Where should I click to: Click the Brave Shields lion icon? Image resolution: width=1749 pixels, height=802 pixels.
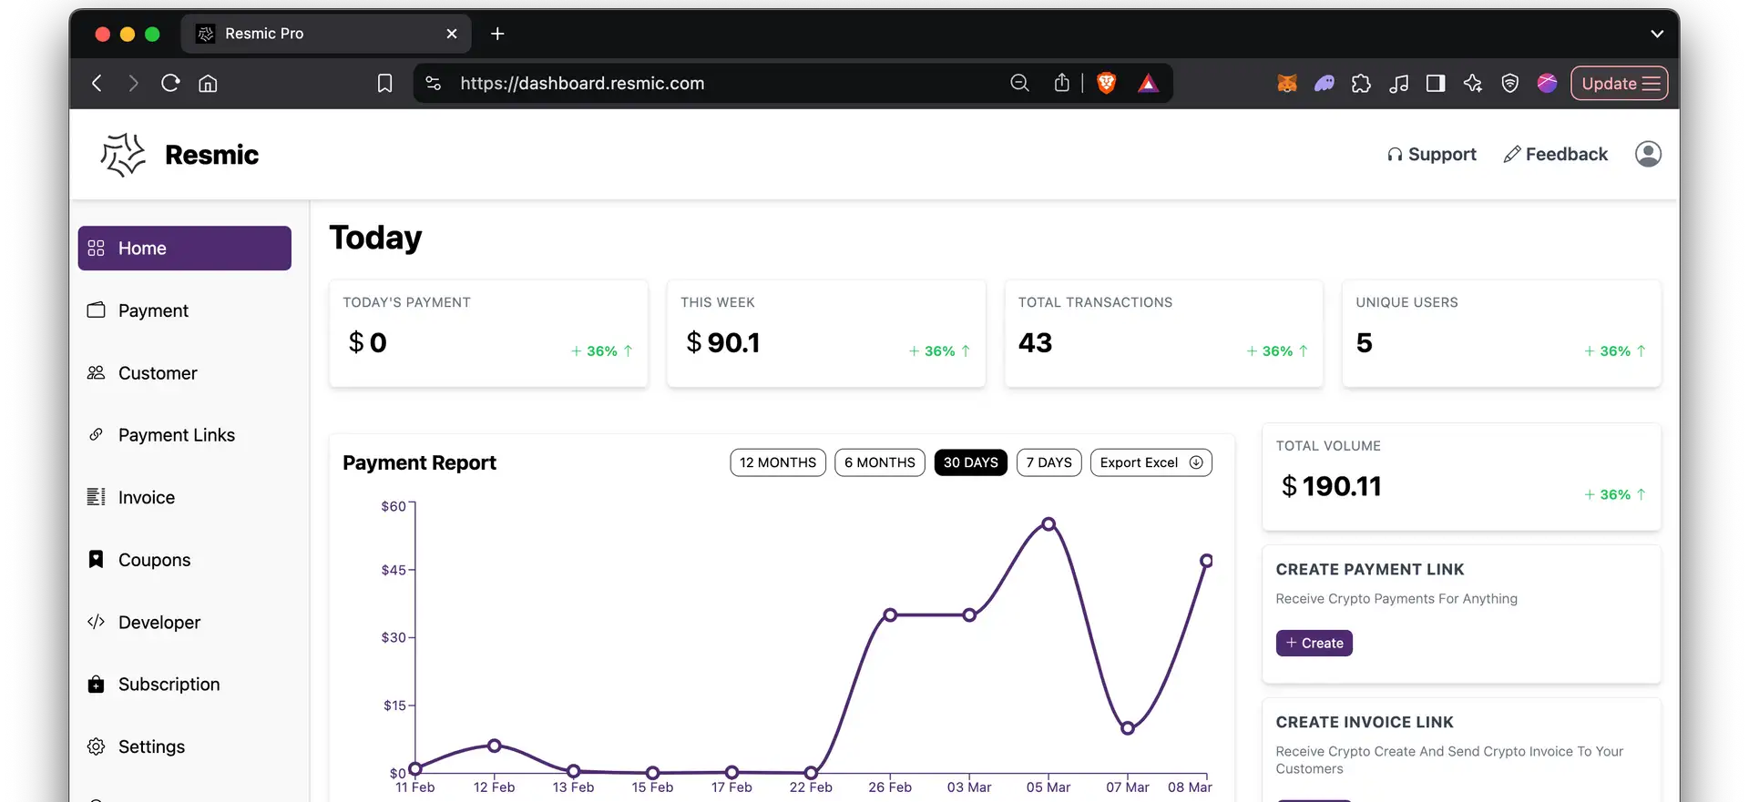point(1106,84)
